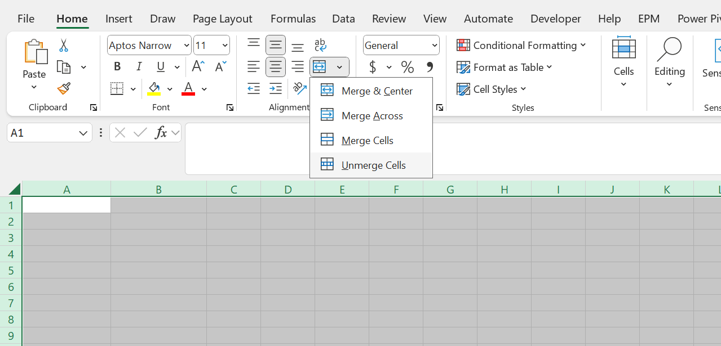Decrease the cell indent
This screenshot has width=721, height=346.
click(x=254, y=88)
